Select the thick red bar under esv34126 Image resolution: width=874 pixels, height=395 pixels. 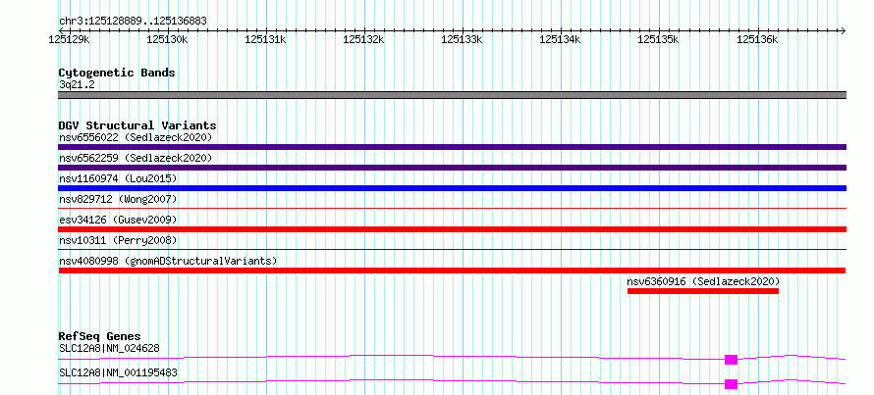click(452, 229)
